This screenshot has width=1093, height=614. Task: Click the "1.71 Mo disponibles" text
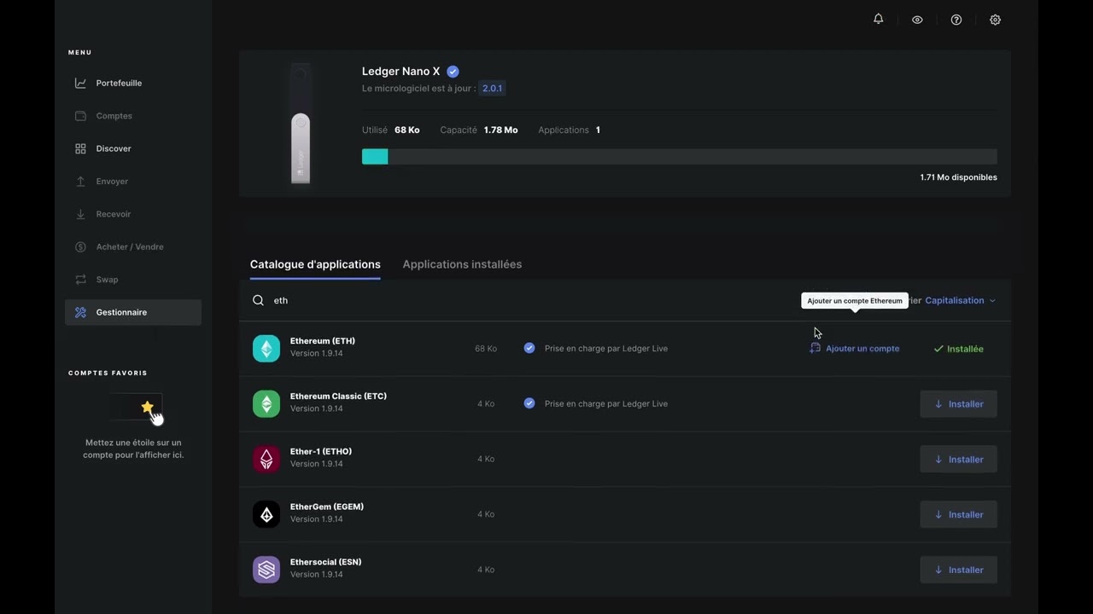click(958, 177)
